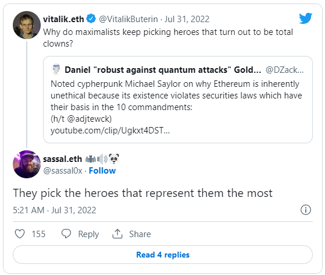
Task: Click the heart like icon
Action: (x=20, y=234)
